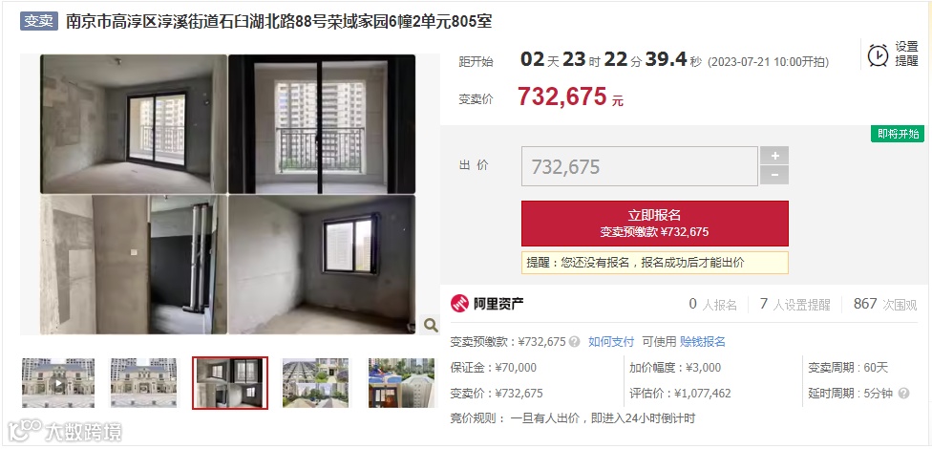The height and width of the screenshot is (449, 932).
Task: Select the highlighted interior rooms thumbnail
Action: click(230, 383)
